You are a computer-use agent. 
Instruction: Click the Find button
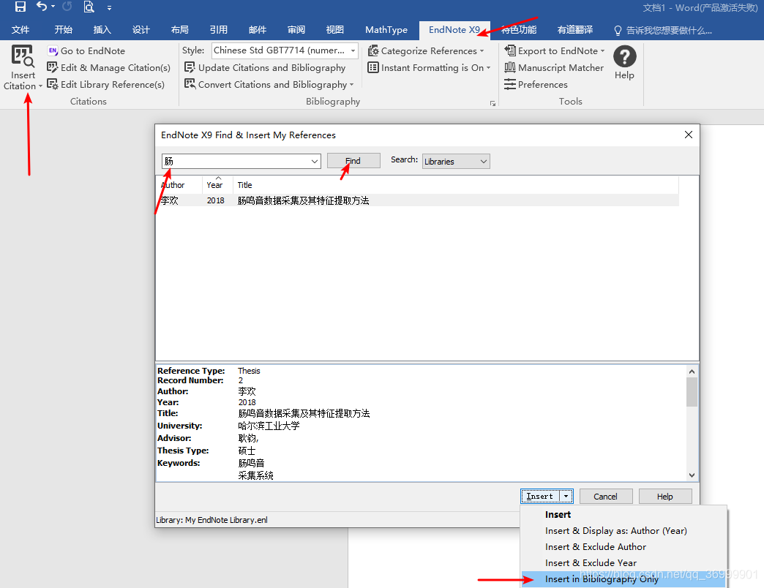point(353,161)
